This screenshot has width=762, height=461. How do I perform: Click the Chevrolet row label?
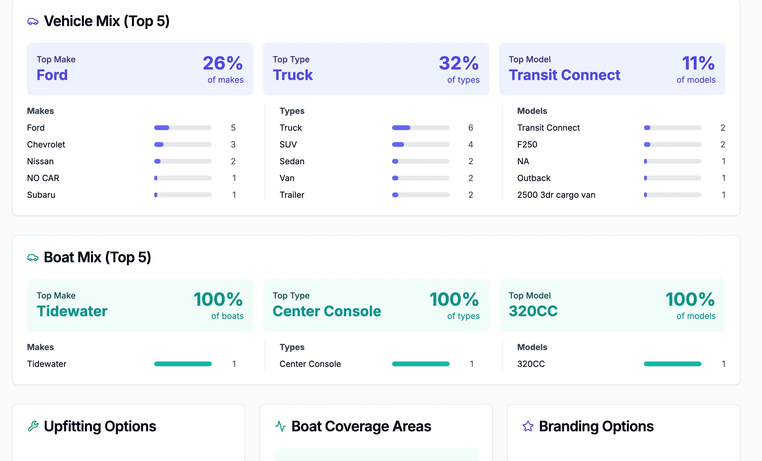pyautogui.click(x=46, y=144)
